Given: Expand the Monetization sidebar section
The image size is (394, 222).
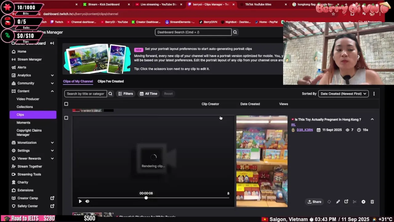Looking at the screenshot, I should [x=52, y=143].
